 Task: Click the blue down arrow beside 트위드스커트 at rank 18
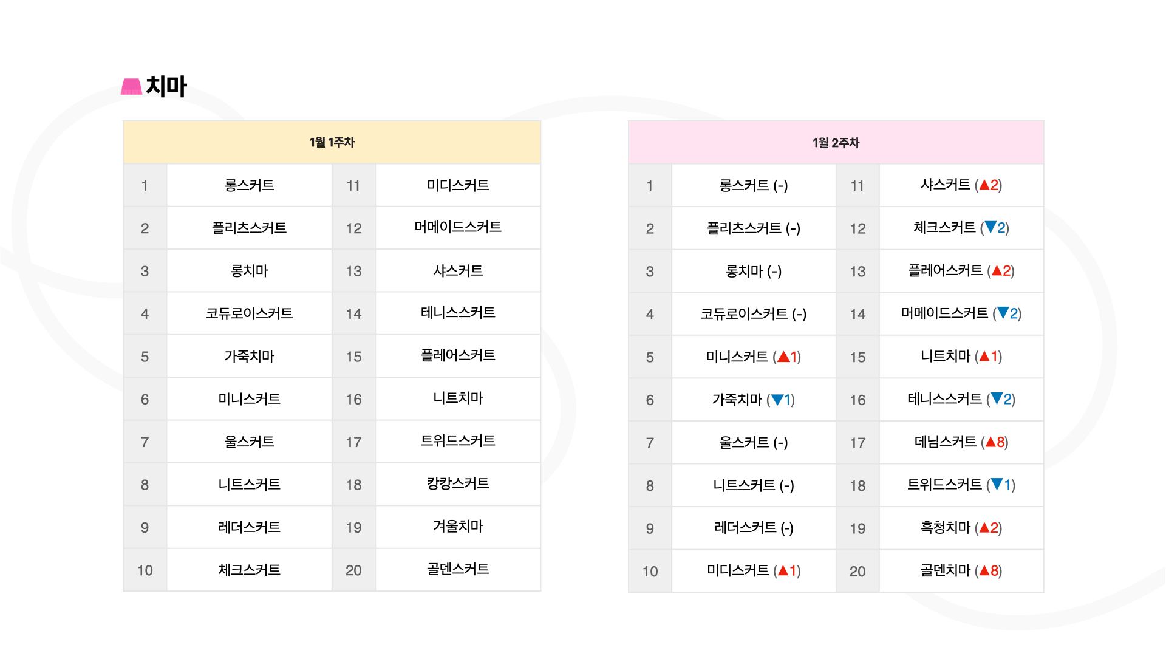point(997,484)
